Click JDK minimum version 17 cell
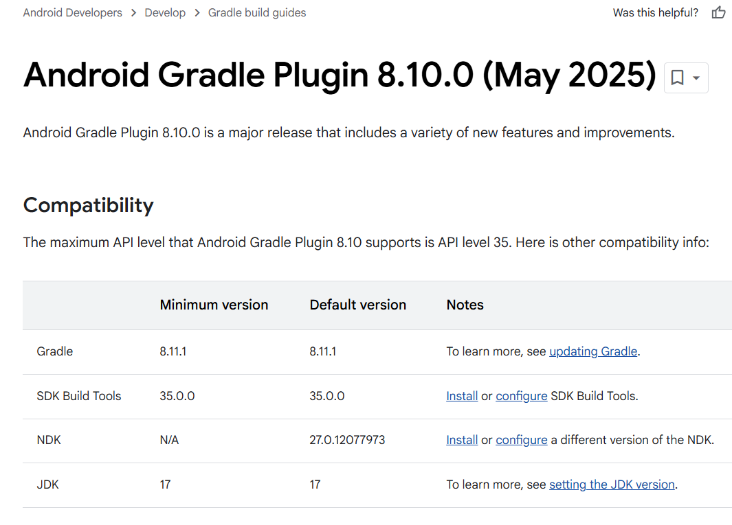732x525 pixels. click(x=165, y=485)
